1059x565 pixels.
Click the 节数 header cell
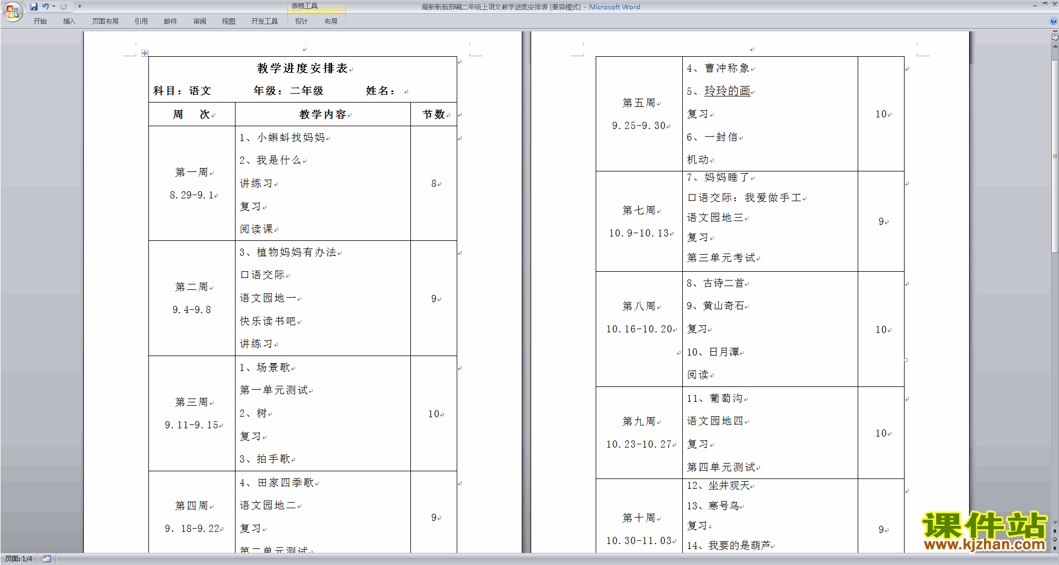click(x=434, y=115)
